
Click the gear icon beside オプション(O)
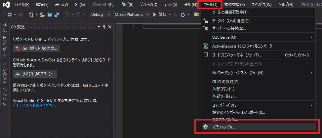coord(206,127)
